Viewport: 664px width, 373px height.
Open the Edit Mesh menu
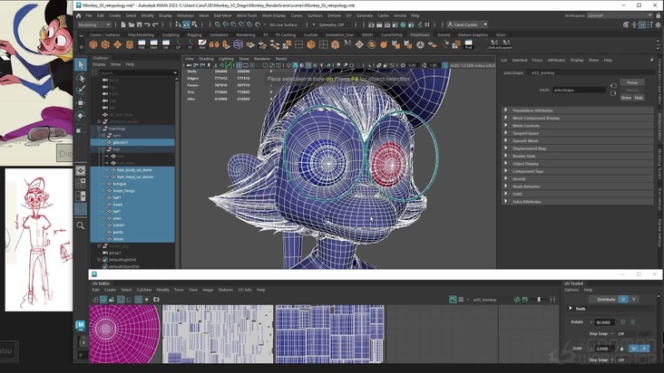[x=223, y=15]
